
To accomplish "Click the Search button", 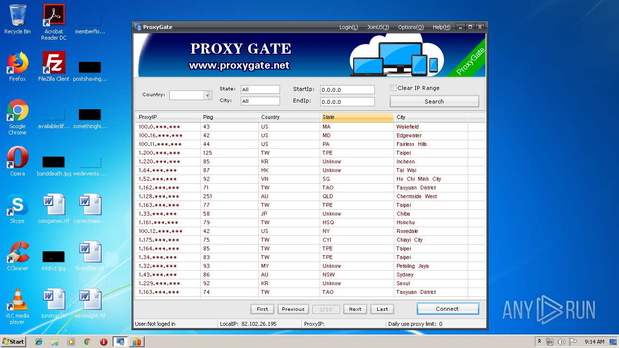I will coord(434,101).
